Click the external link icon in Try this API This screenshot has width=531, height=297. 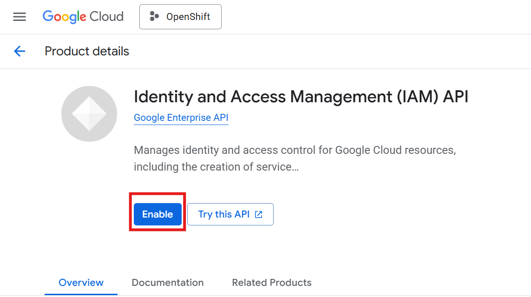coord(259,214)
